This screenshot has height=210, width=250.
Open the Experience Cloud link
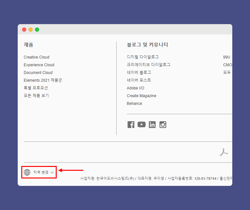click(x=39, y=65)
